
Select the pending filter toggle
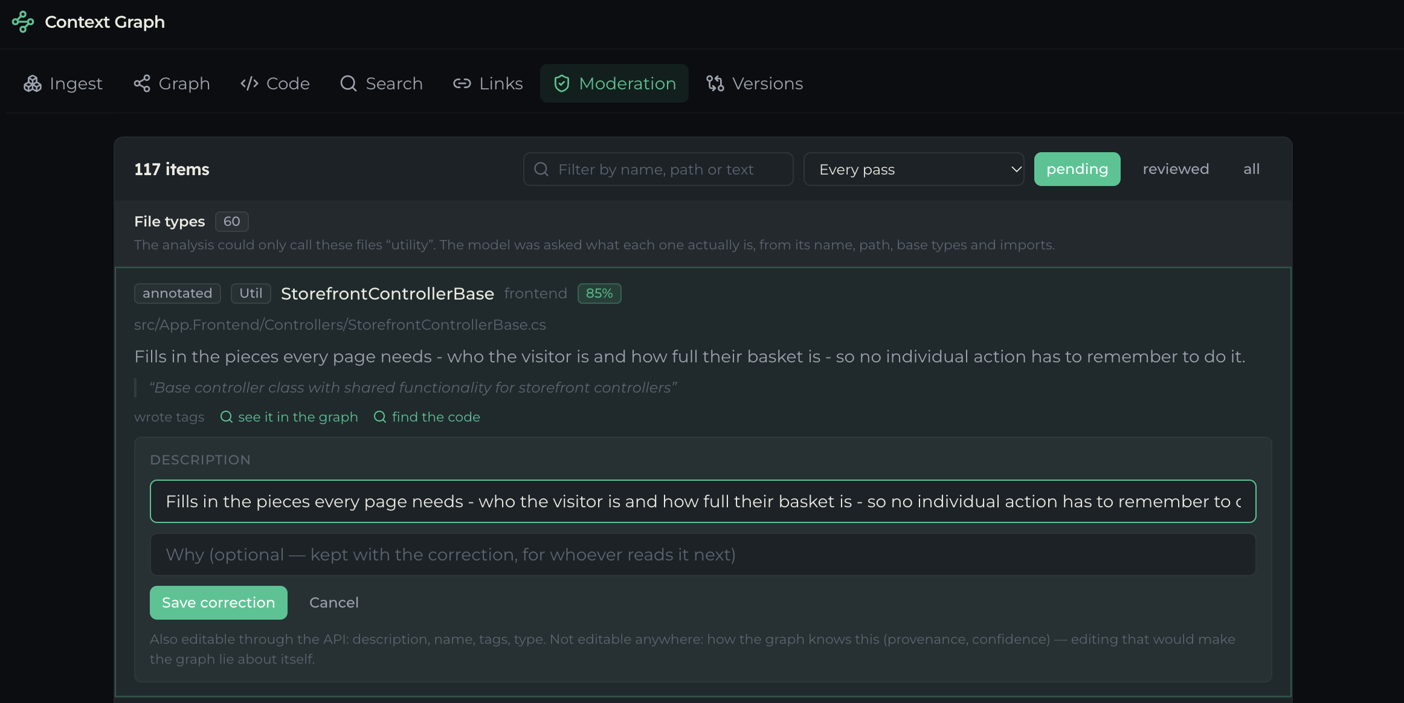pos(1077,169)
